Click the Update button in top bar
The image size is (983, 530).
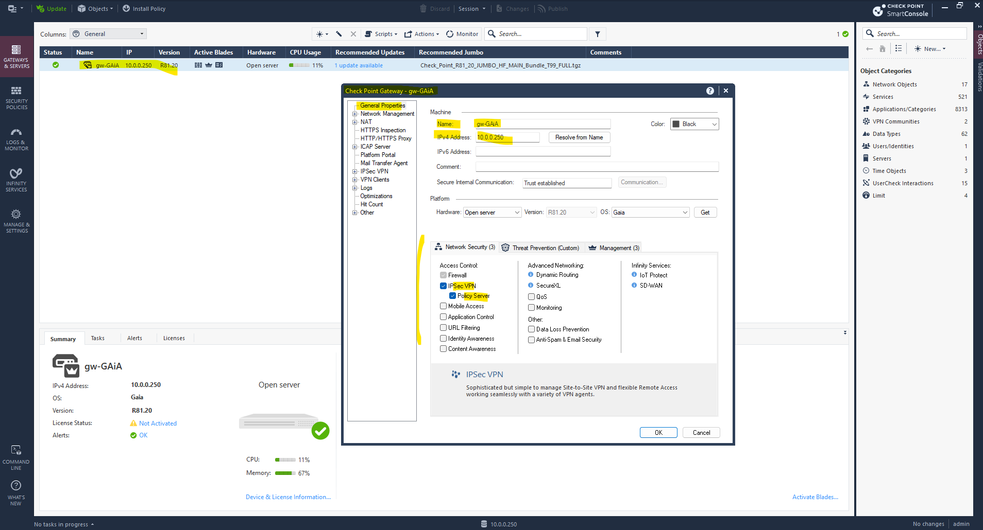(51, 9)
